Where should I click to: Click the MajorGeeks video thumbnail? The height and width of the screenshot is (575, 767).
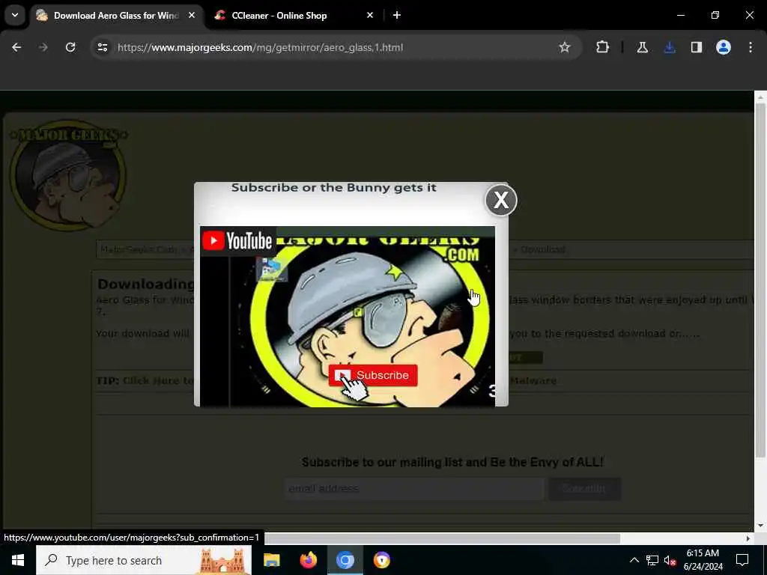(348, 316)
